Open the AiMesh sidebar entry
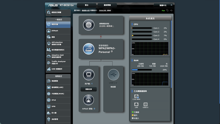This screenshot has width=220, height=124. pyautogui.click(x=58, y=31)
